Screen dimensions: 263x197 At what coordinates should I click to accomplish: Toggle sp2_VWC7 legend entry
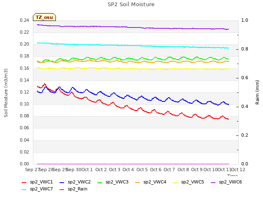click(37, 189)
